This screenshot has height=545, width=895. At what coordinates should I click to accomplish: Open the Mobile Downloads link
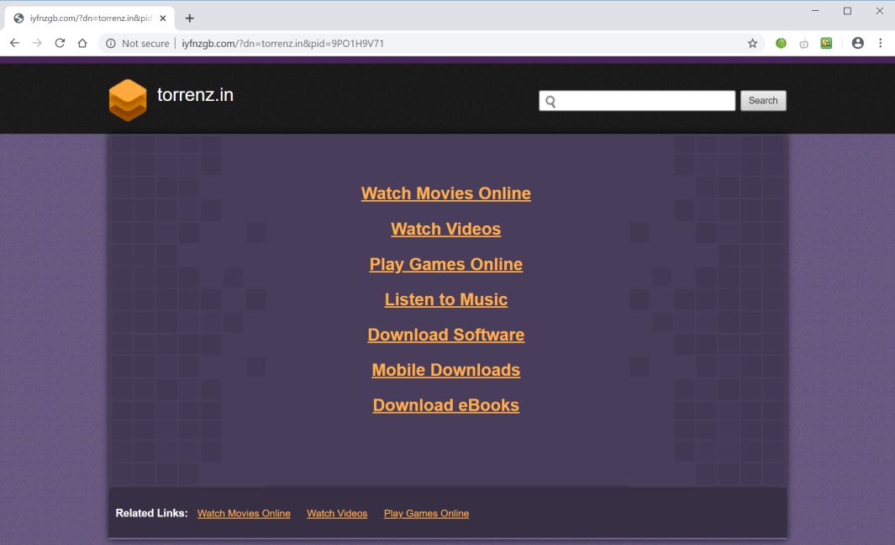[x=445, y=370]
